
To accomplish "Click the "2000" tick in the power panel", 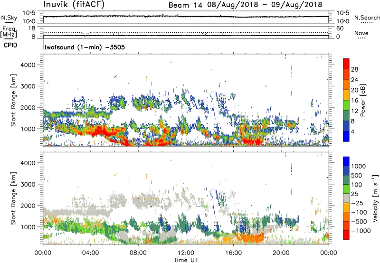I will (28, 107).
